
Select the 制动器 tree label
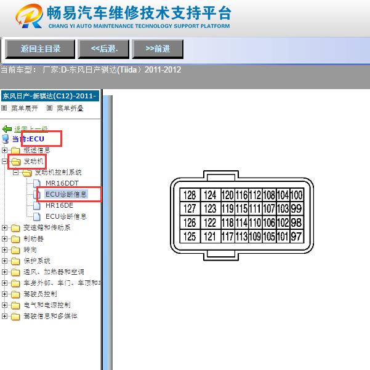tap(33, 238)
